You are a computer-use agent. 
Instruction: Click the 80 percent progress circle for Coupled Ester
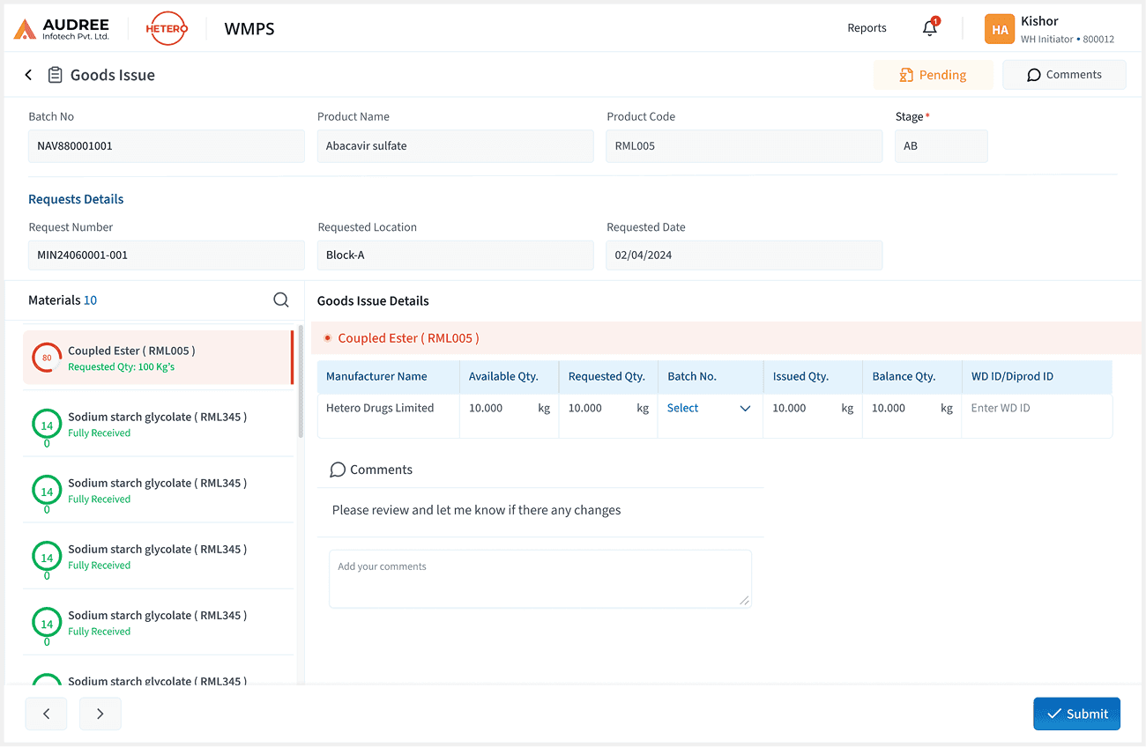[46, 358]
